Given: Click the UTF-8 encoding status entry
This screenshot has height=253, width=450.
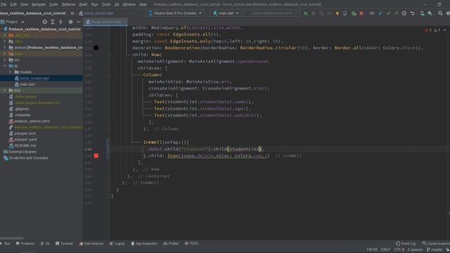Looking at the screenshot, I should tap(399, 250).
